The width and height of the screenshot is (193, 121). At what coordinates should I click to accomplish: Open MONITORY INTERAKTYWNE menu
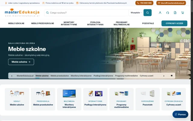pyautogui.click(x=69, y=23)
